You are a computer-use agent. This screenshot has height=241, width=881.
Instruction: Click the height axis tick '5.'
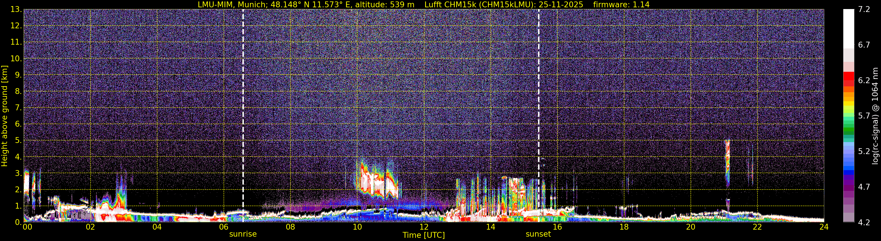[18, 140]
